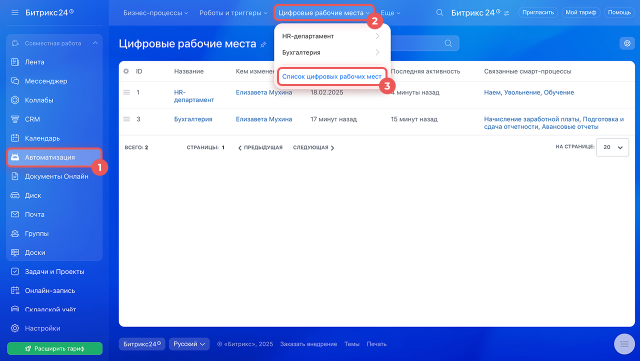Open the Наем smart process link
The height and width of the screenshot is (361, 640).
tap(492, 92)
